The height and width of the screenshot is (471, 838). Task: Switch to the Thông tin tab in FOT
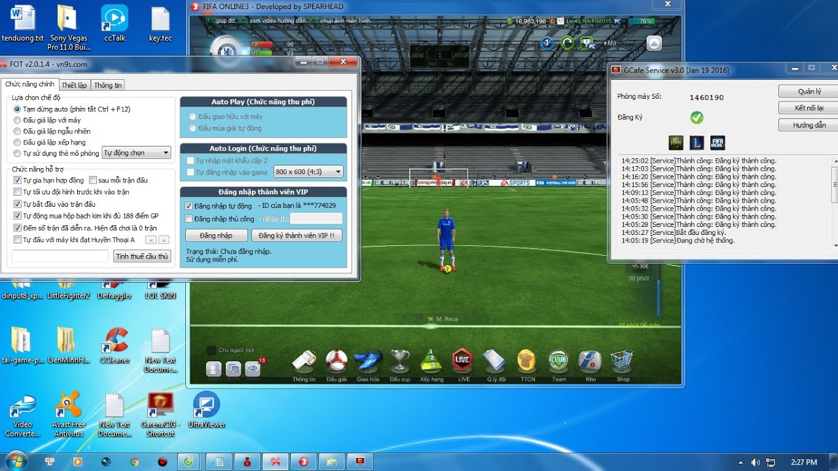tap(107, 85)
